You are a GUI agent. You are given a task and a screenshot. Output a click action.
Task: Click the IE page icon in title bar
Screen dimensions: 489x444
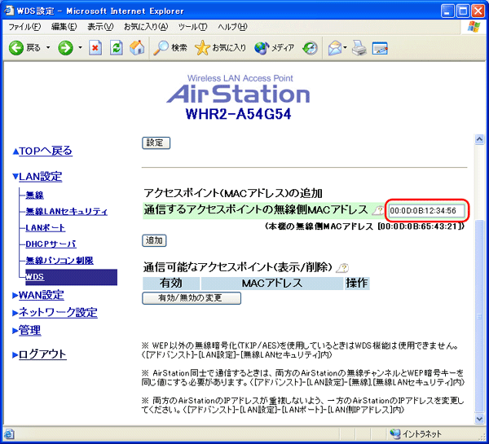pos(8,11)
